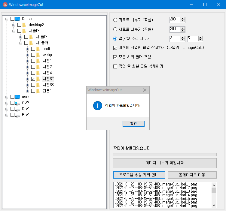Collapse the 새_폴더 tree node
This screenshot has height=211, width=226.
coord(20,43)
